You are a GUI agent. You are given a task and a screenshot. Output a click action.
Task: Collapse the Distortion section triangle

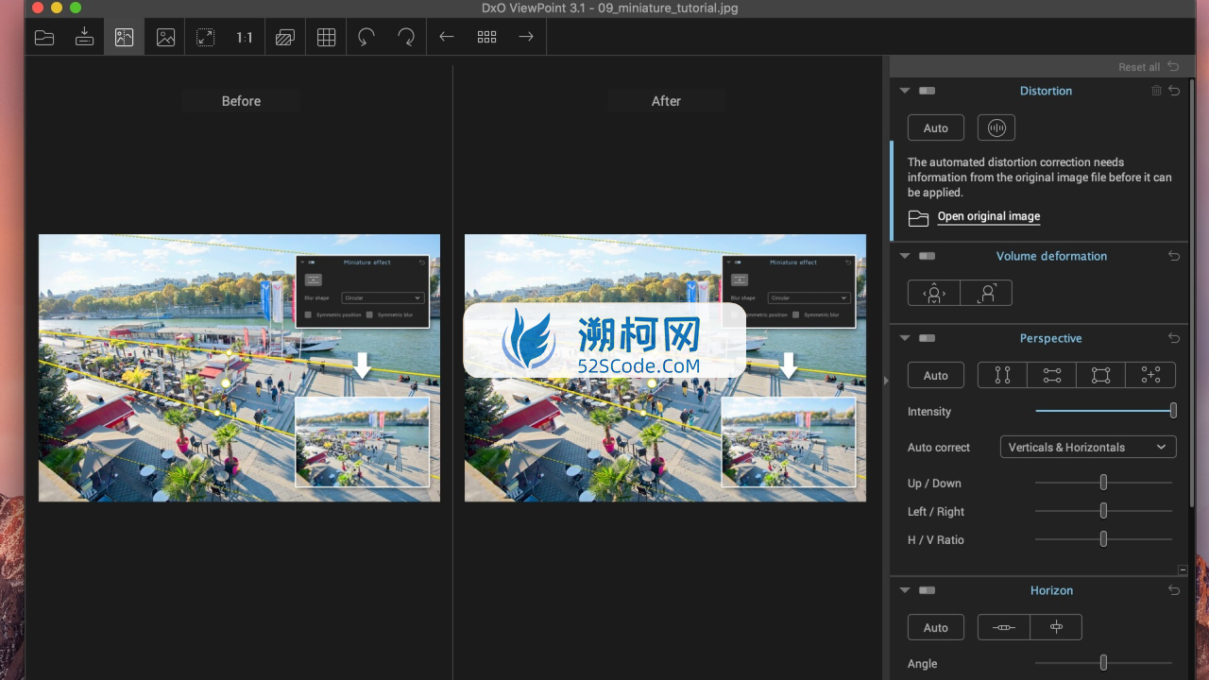click(905, 91)
